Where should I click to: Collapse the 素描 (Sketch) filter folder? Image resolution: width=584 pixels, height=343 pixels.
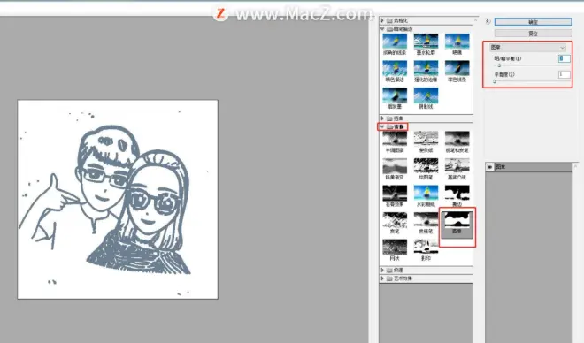(382, 127)
